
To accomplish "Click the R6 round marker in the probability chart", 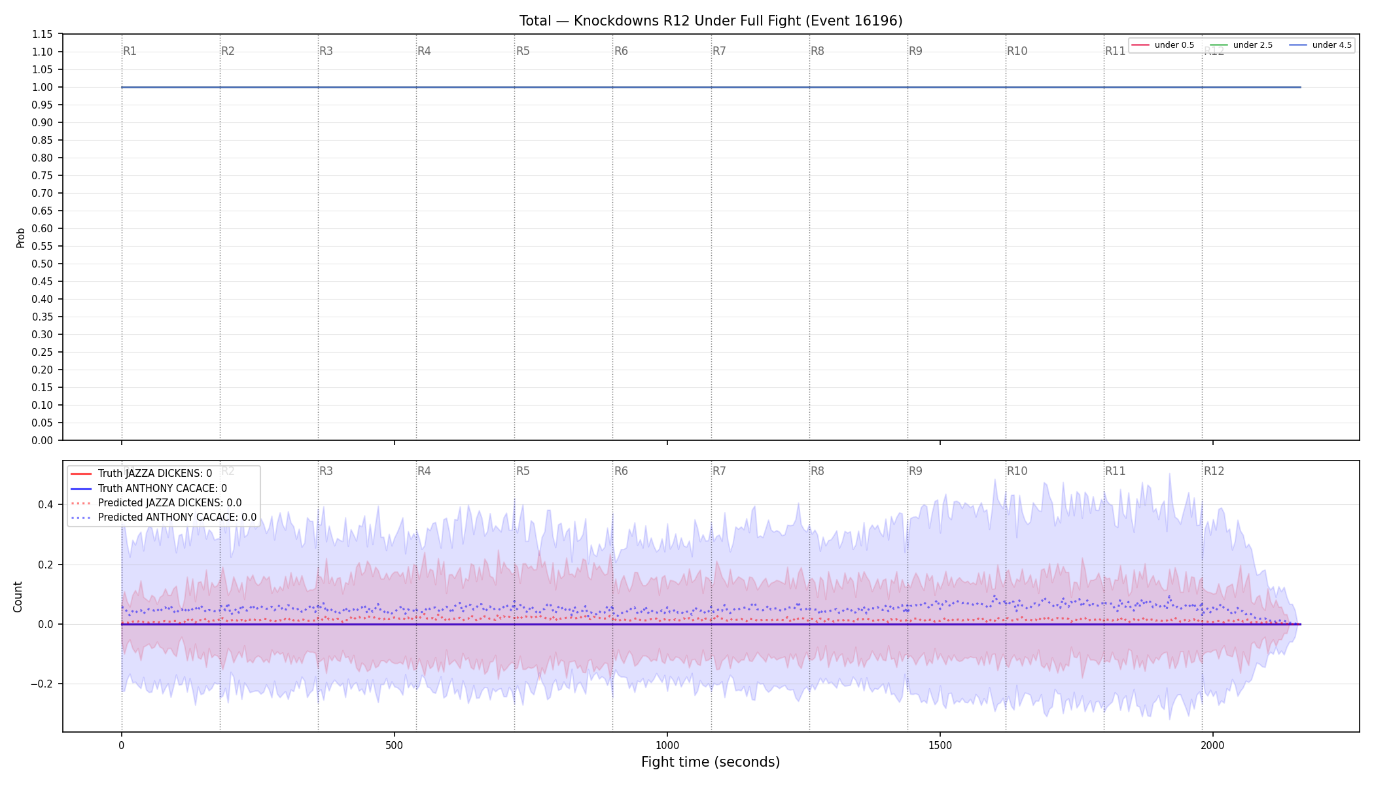I will (621, 51).
